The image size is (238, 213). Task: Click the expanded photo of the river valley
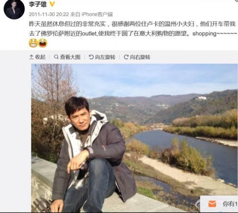click(134, 138)
